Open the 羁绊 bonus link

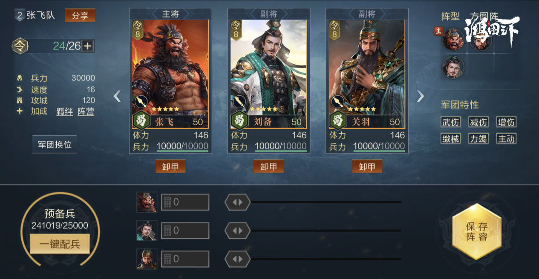click(x=65, y=112)
